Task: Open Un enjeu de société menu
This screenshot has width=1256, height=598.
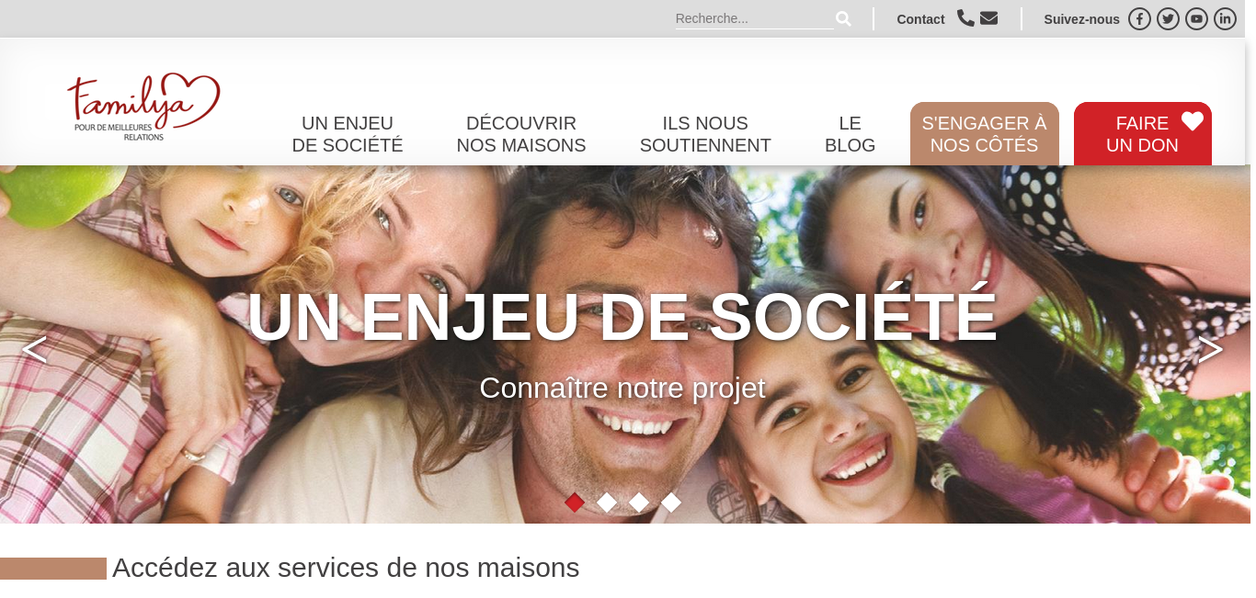Action: point(348,134)
